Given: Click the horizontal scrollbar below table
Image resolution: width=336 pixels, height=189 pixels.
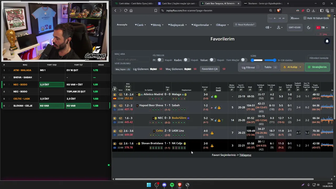Looking at the screenshot, I should (x=214, y=179).
